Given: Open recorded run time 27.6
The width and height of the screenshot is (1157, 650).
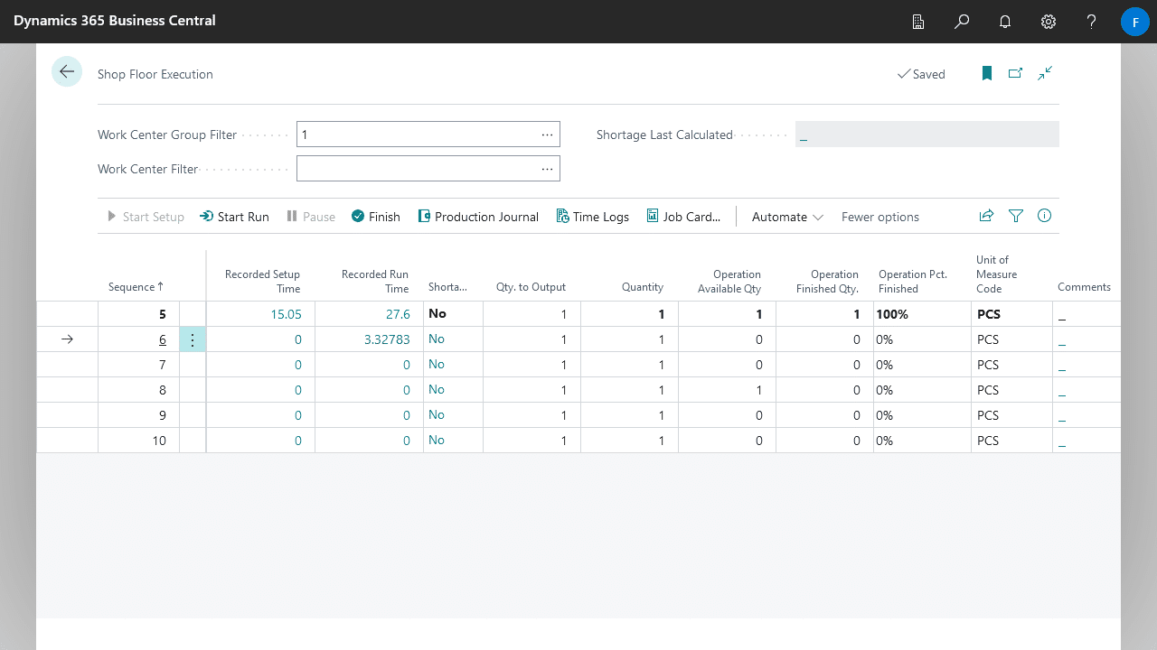Looking at the screenshot, I should [398, 314].
